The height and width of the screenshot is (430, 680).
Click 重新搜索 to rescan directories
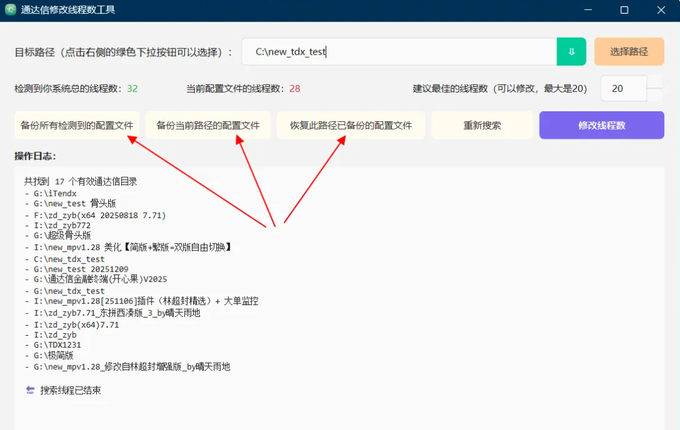click(482, 124)
